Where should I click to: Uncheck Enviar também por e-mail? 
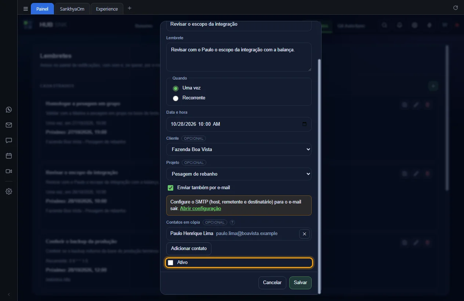point(170,188)
